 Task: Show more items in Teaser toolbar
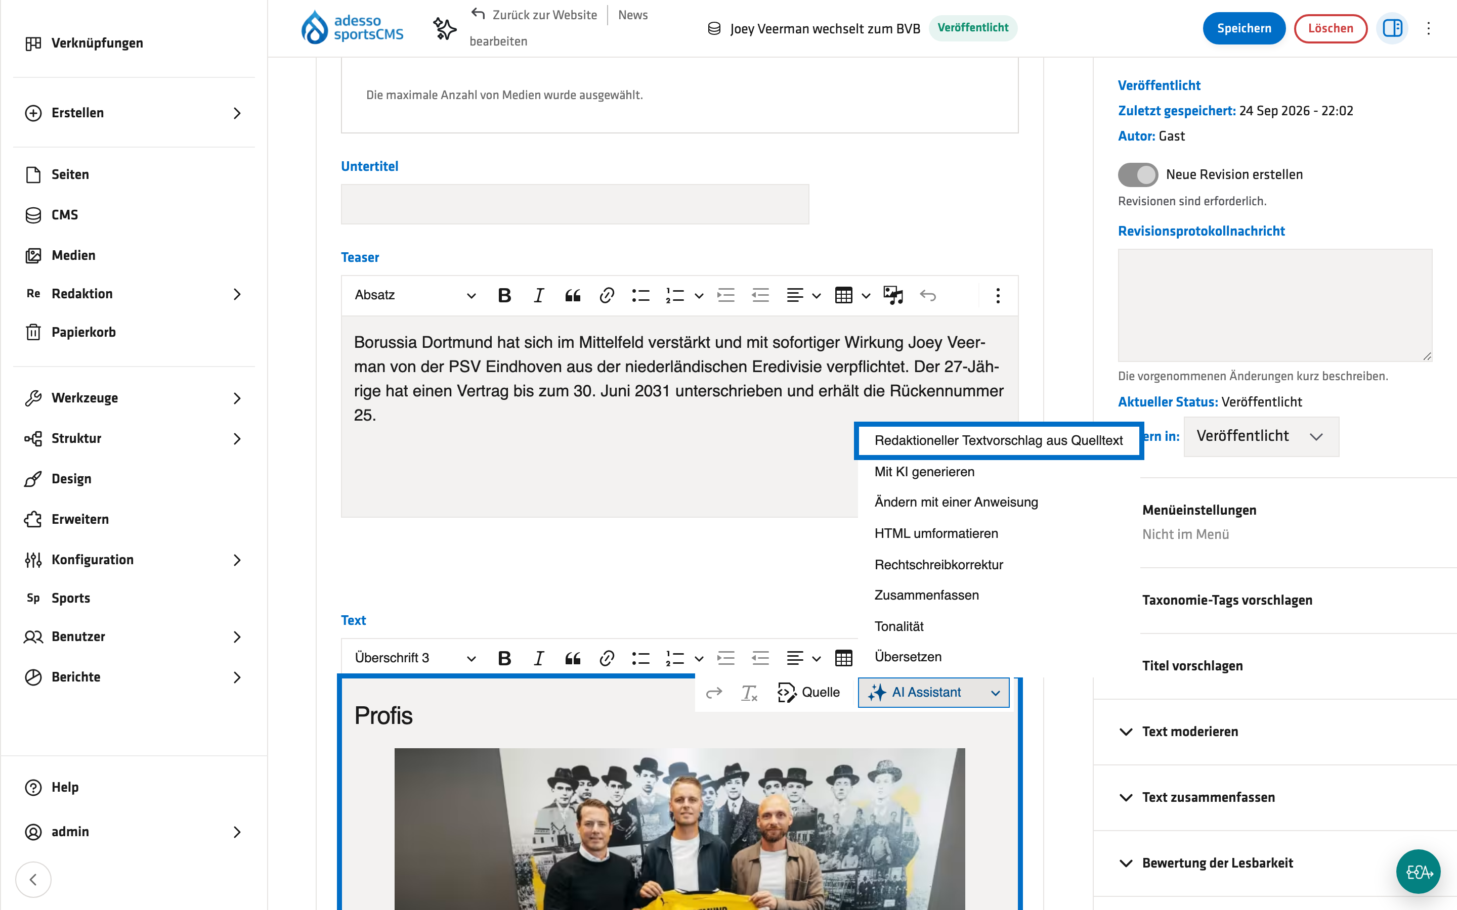click(x=998, y=296)
